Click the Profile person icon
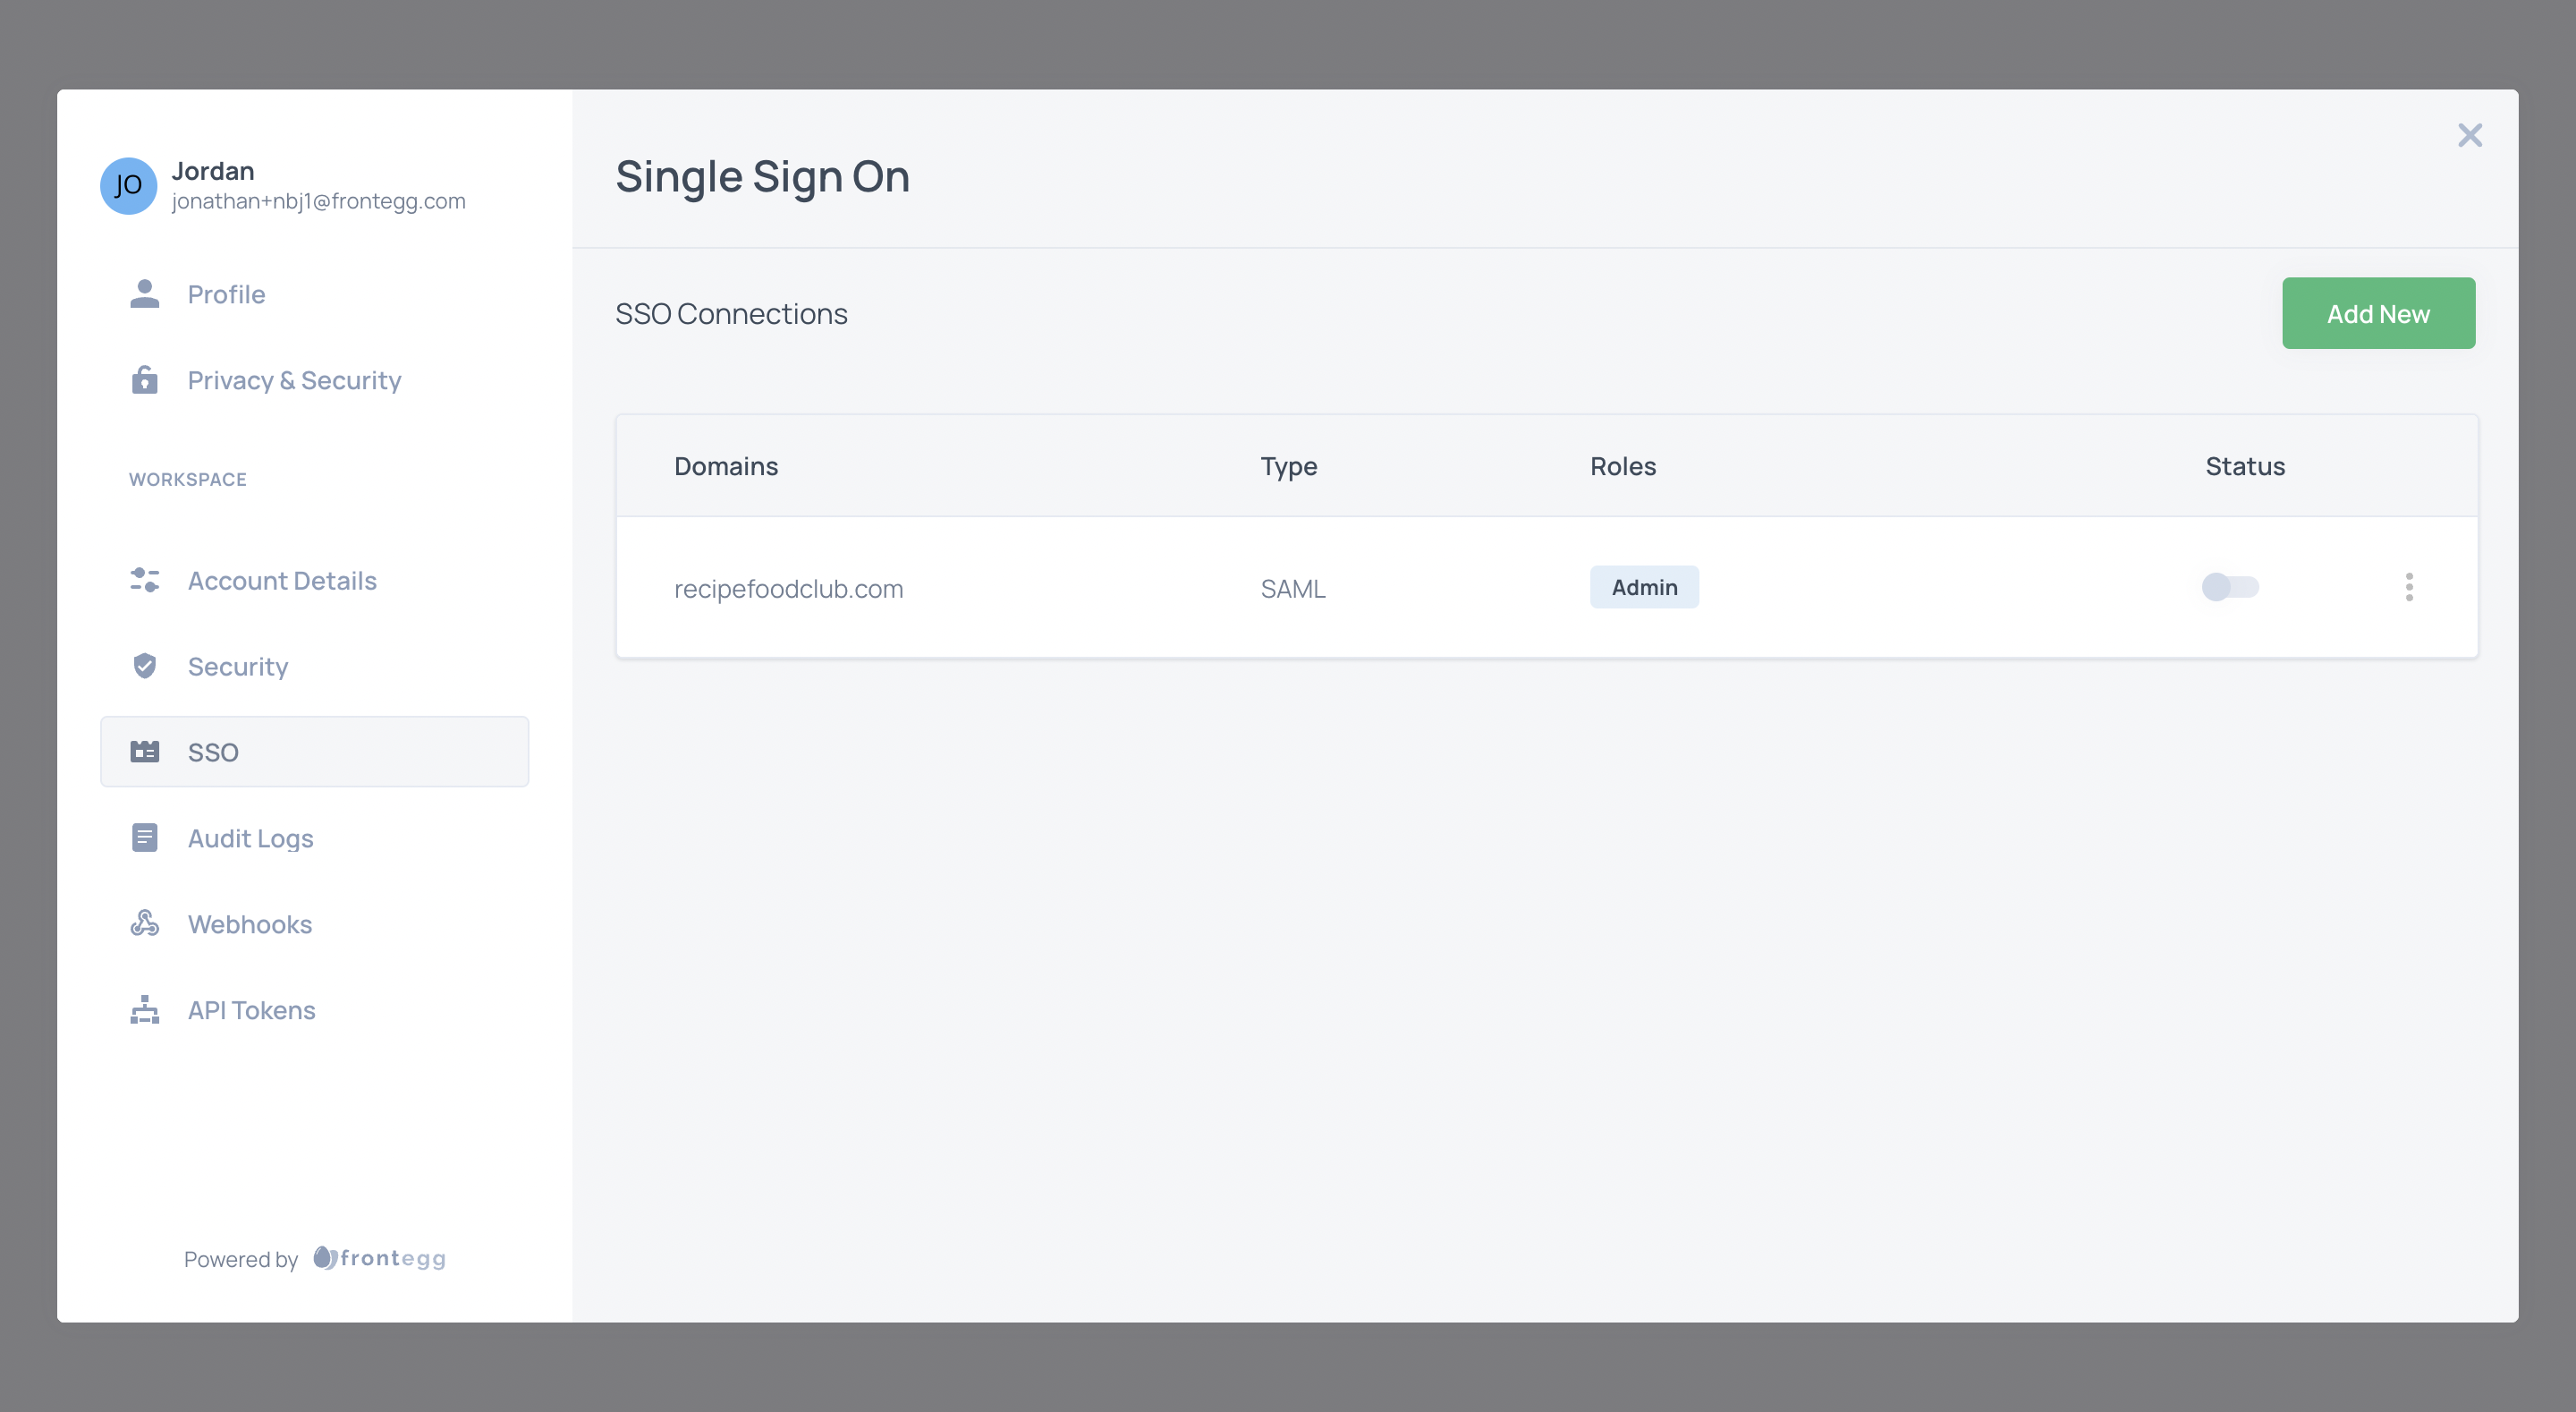This screenshot has height=1412, width=2576. pos(145,294)
